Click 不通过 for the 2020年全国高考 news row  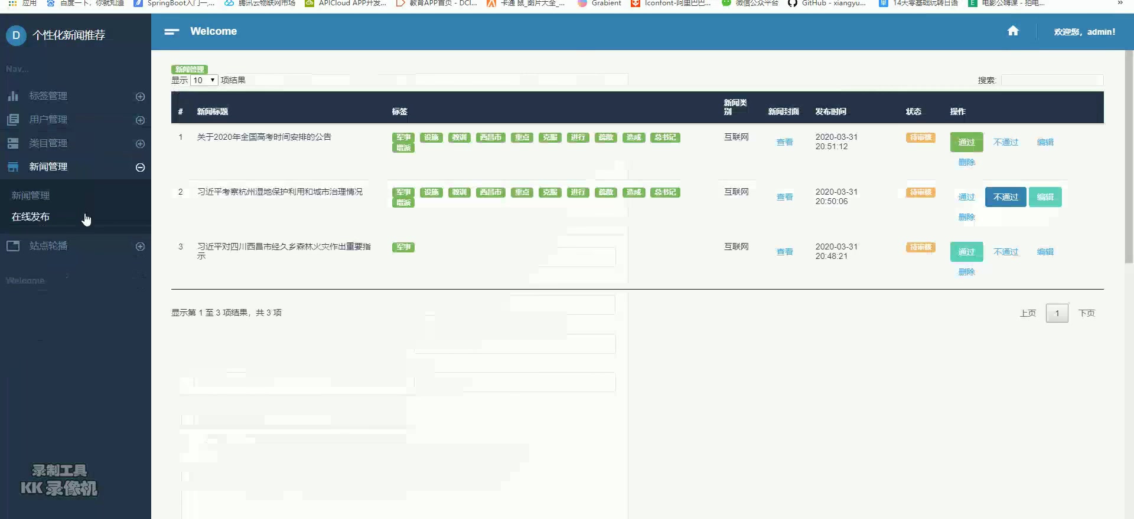[1006, 142]
